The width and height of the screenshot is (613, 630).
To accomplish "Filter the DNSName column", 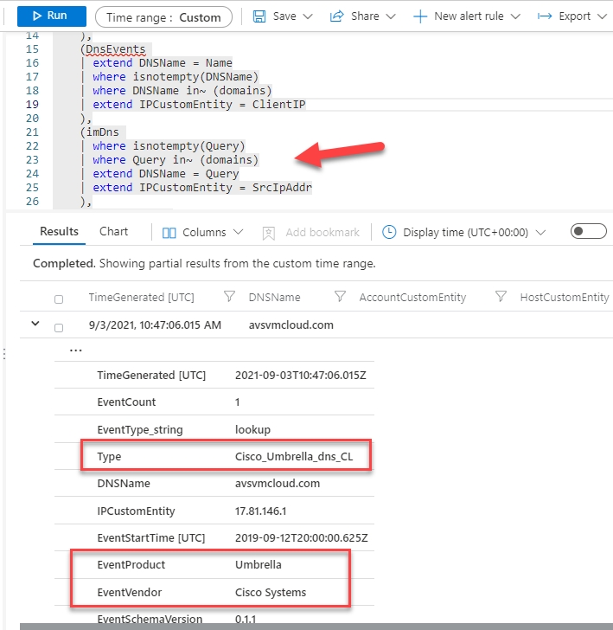I will 340,297.
